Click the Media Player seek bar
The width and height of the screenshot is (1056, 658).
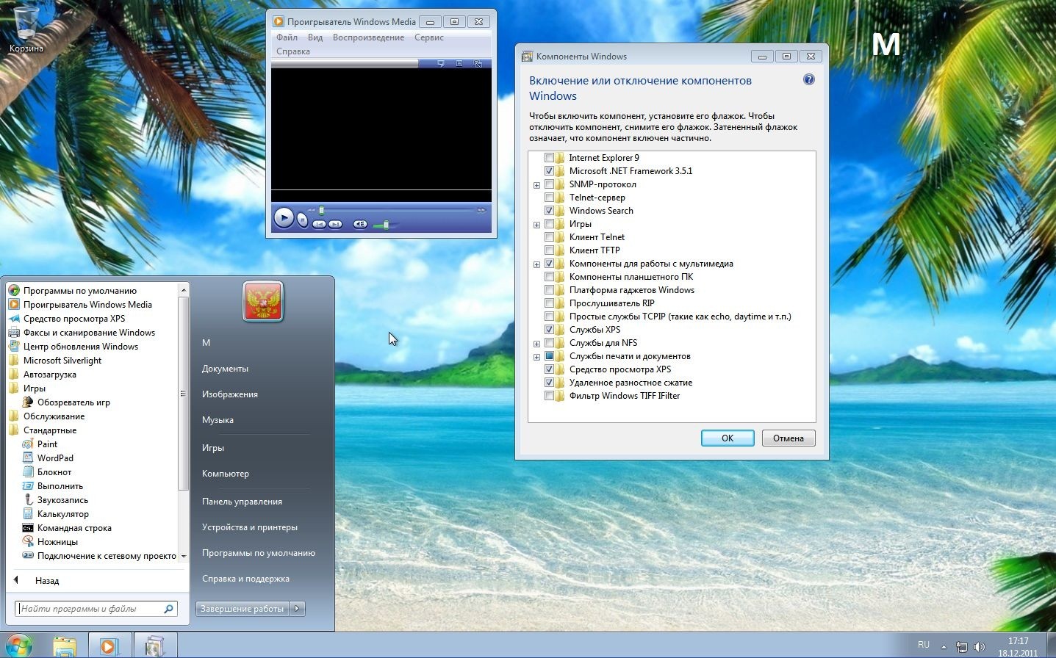397,210
